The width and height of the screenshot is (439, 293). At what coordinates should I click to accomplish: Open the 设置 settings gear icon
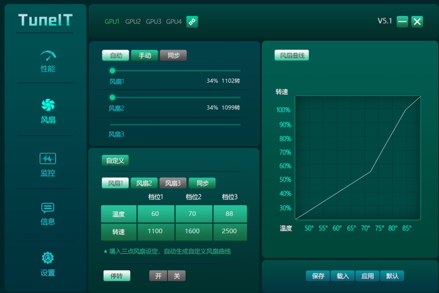point(48,258)
